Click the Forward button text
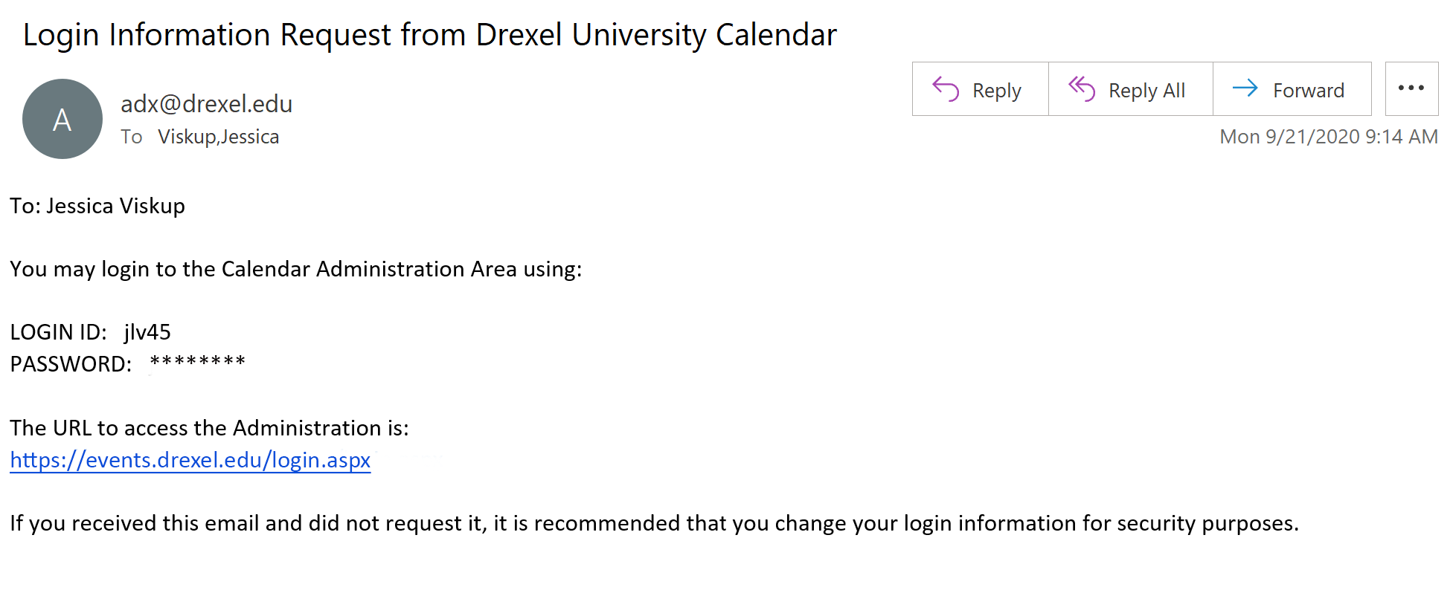The width and height of the screenshot is (1453, 593). [1309, 91]
